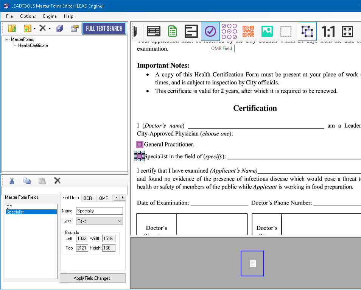This screenshot has width=361, height=290.
Task: Click the add master form icon
Action: coord(27,28)
